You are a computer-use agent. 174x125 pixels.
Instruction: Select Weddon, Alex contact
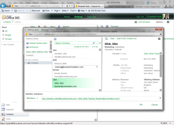[61, 54]
